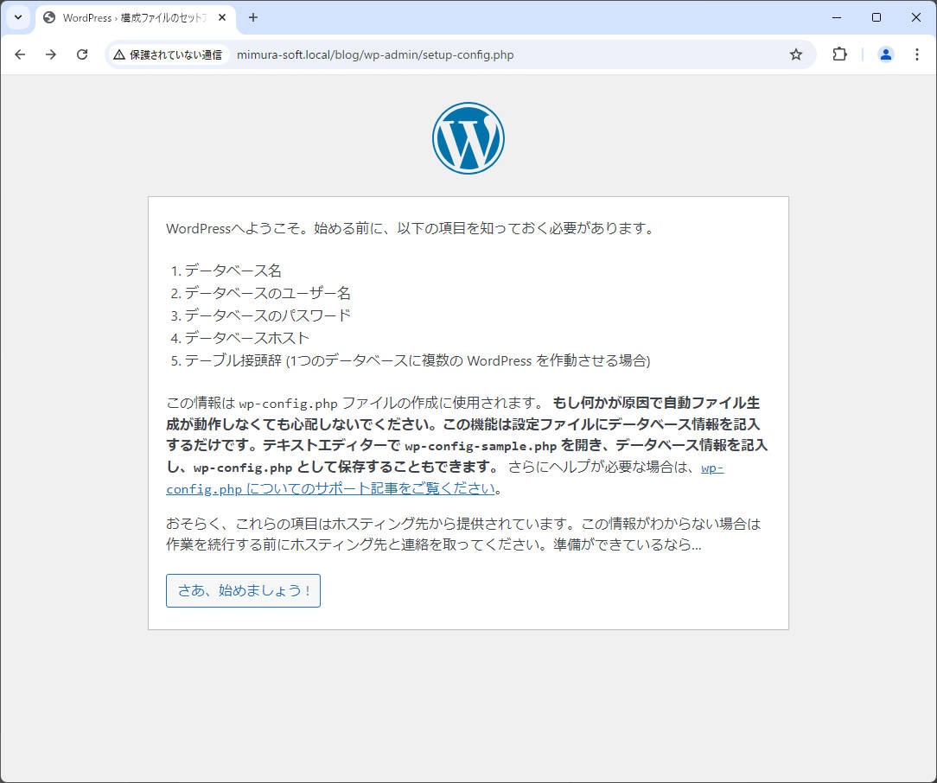Image resolution: width=937 pixels, height=783 pixels.
Task: Click the bookmark star in the address bar
Action: pos(795,54)
